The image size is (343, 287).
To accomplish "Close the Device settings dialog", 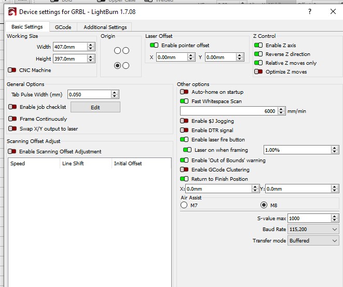I will click(333, 11).
